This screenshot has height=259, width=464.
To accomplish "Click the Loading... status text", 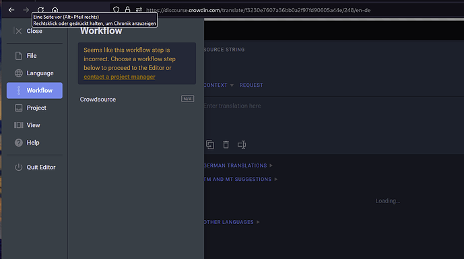I will pyautogui.click(x=388, y=201).
